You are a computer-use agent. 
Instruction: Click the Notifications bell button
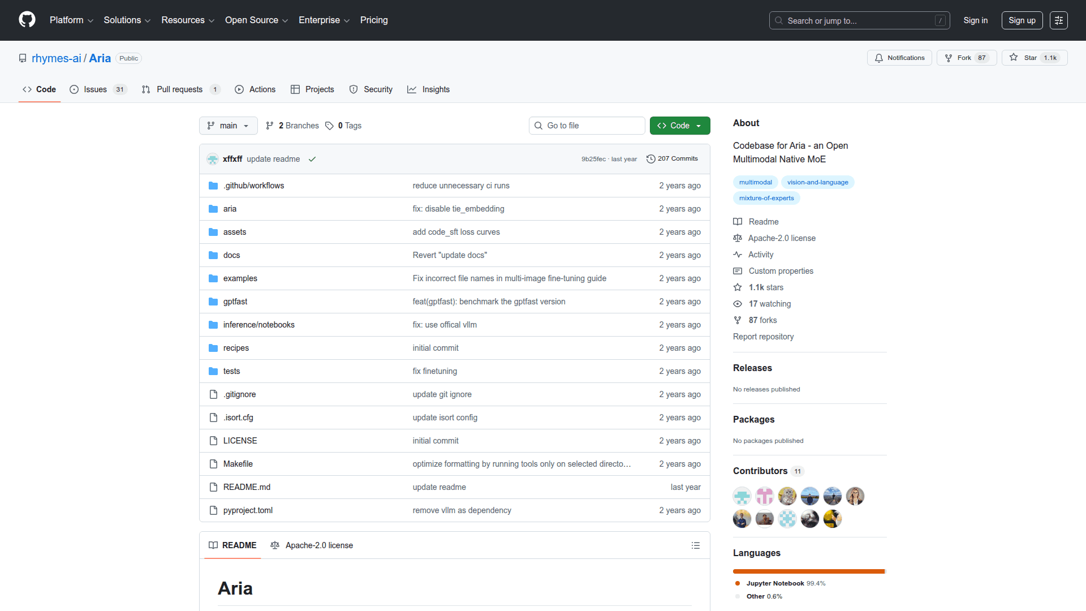pos(899,58)
